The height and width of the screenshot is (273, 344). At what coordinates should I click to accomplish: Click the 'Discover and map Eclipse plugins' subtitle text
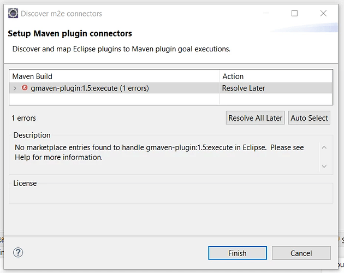point(121,49)
